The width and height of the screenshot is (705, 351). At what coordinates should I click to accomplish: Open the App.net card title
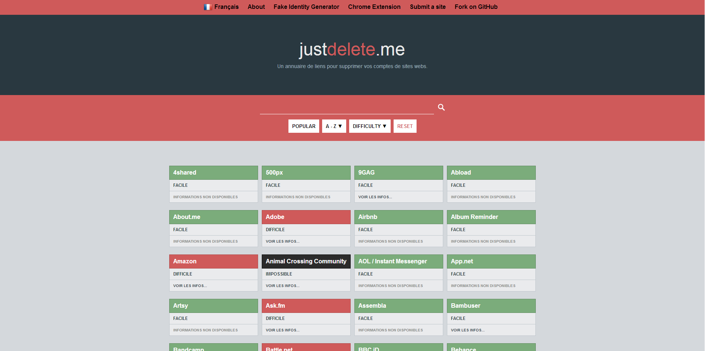[491, 261]
